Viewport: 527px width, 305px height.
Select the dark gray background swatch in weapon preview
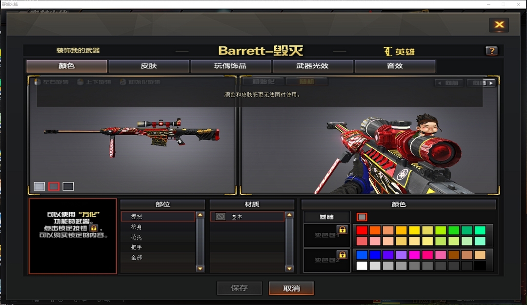click(x=68, y=186)
